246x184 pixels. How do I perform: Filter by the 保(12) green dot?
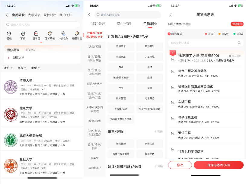coord(235,34)
